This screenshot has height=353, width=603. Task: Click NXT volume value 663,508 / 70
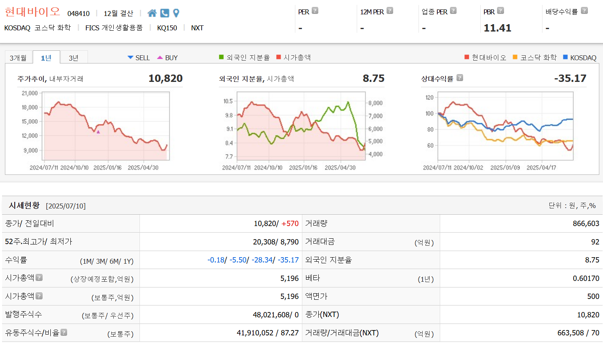578,333
